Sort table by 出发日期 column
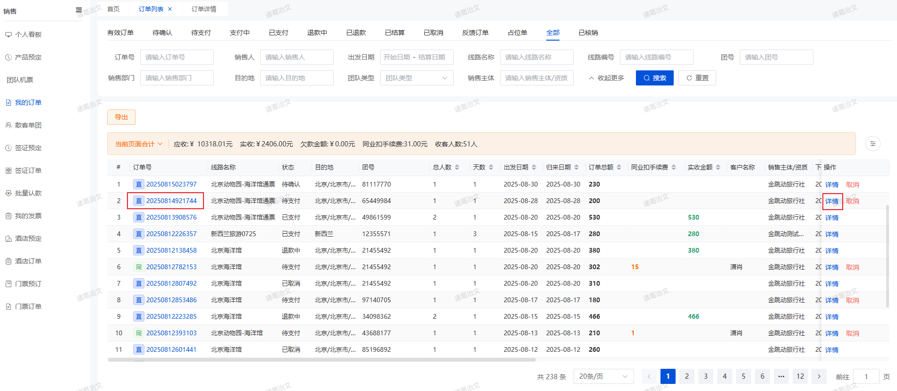This screenshot has width=897, height=391. pos(534,167)
